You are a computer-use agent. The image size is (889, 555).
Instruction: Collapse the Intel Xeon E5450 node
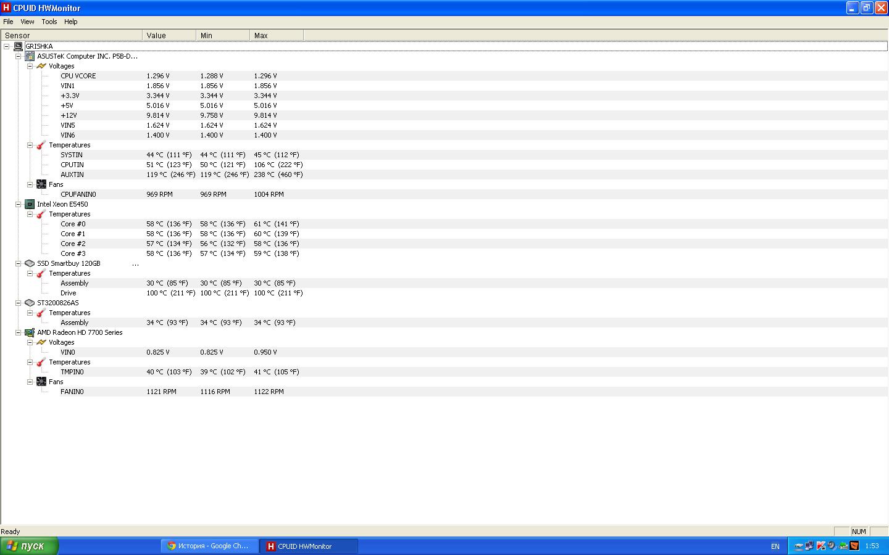(x=19, y=204)
